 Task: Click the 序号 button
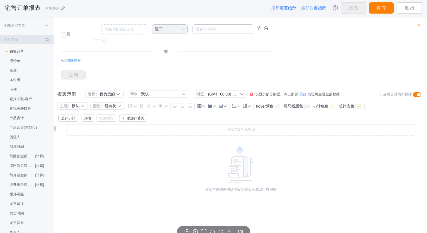pyautogui.click(x=88, y=118)
